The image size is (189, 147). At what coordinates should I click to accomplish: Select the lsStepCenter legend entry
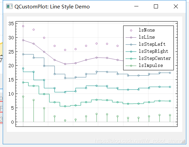[x=148, y=59]
